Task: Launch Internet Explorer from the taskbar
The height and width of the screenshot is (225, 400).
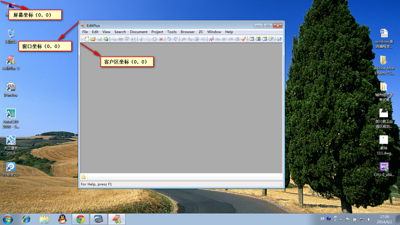Action: (x=26, y=219)
